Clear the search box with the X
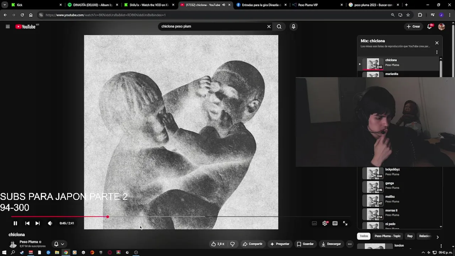This screenshot has height=256, width=455. click(269, 26)
